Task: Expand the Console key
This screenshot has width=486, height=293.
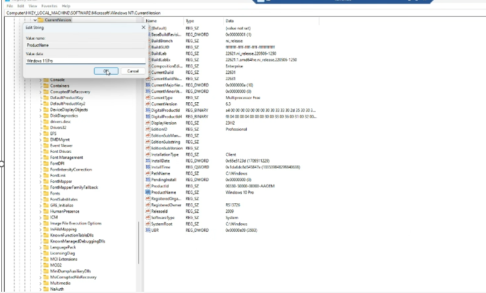Action: point(40,80)
